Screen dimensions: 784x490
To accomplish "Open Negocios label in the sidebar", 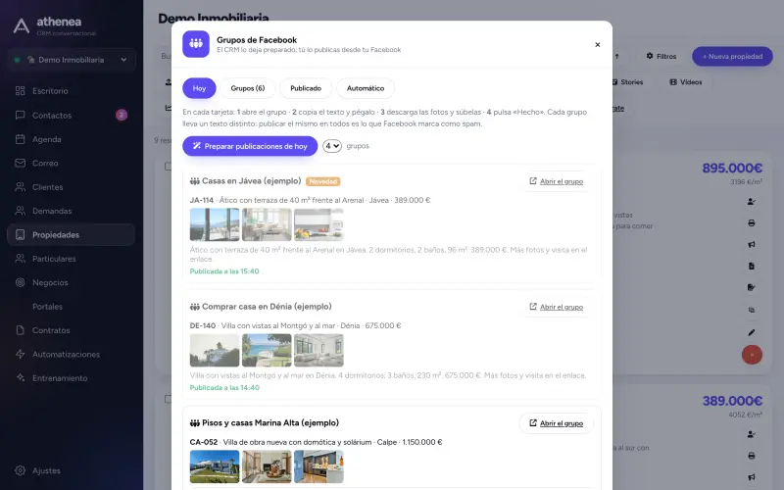I will pos(50,282).
